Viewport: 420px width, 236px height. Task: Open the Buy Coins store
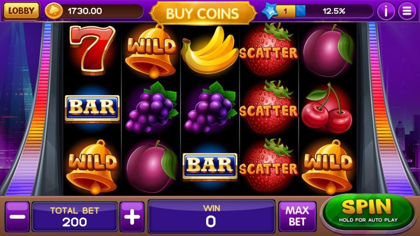(203, 13)
